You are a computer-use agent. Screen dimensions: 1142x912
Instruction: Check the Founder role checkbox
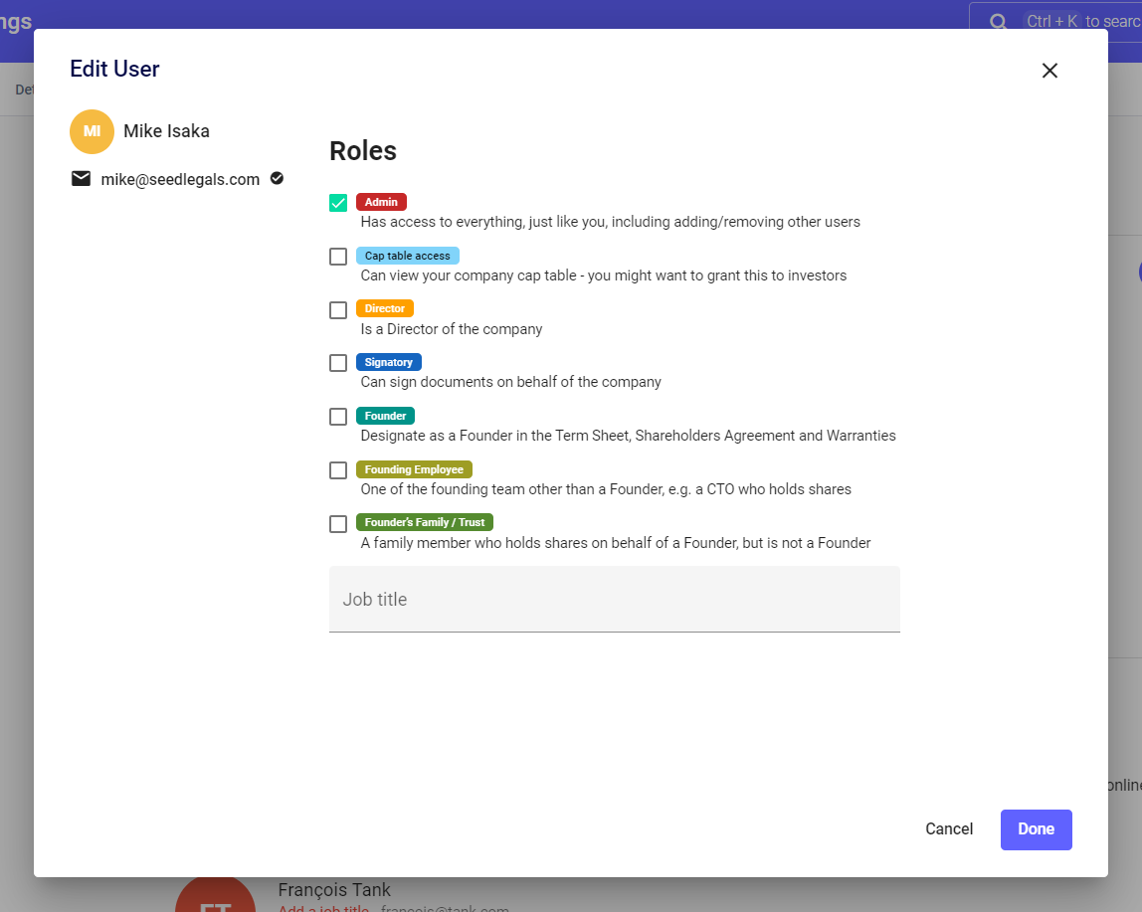point(338,417)
